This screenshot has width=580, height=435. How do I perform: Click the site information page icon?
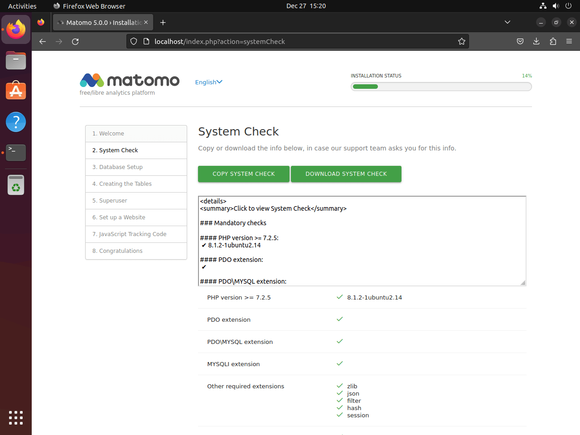[146, 41]
